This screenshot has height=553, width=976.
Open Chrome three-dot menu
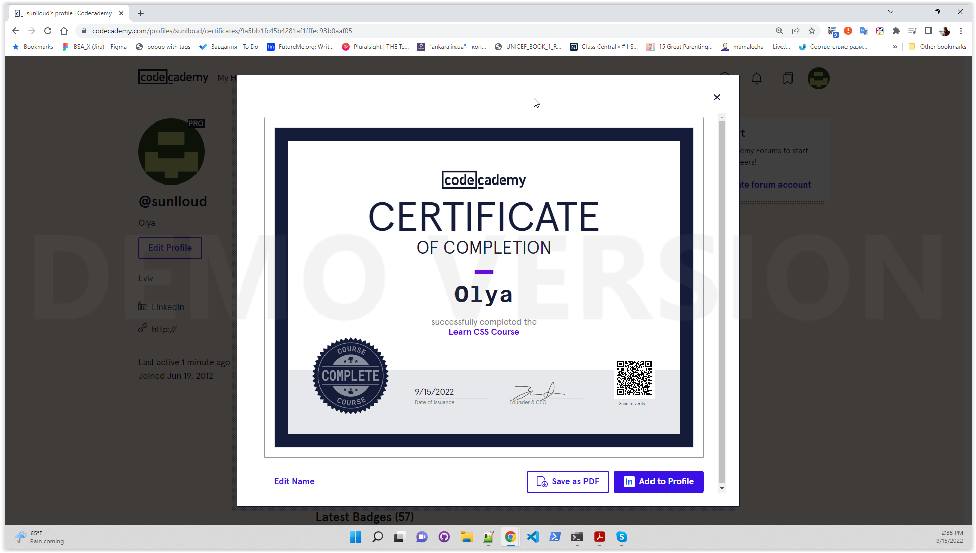pos(961,31)
